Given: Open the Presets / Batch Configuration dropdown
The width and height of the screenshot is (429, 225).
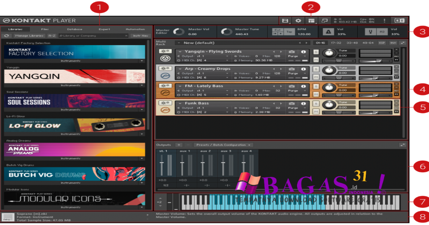Looking at the screenshot, I should coord(223,145).
